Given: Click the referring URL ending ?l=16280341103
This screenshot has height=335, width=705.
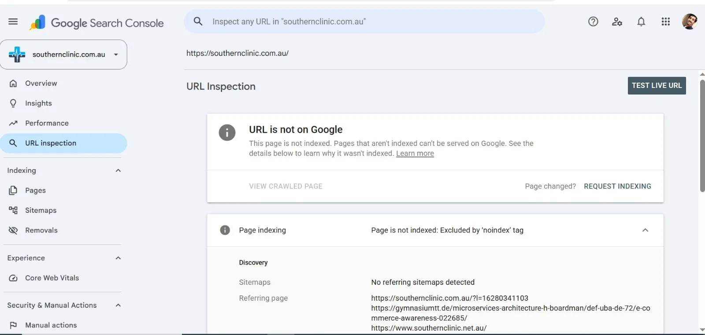Looking at the screenshot, I should click(x=449, y=298).
